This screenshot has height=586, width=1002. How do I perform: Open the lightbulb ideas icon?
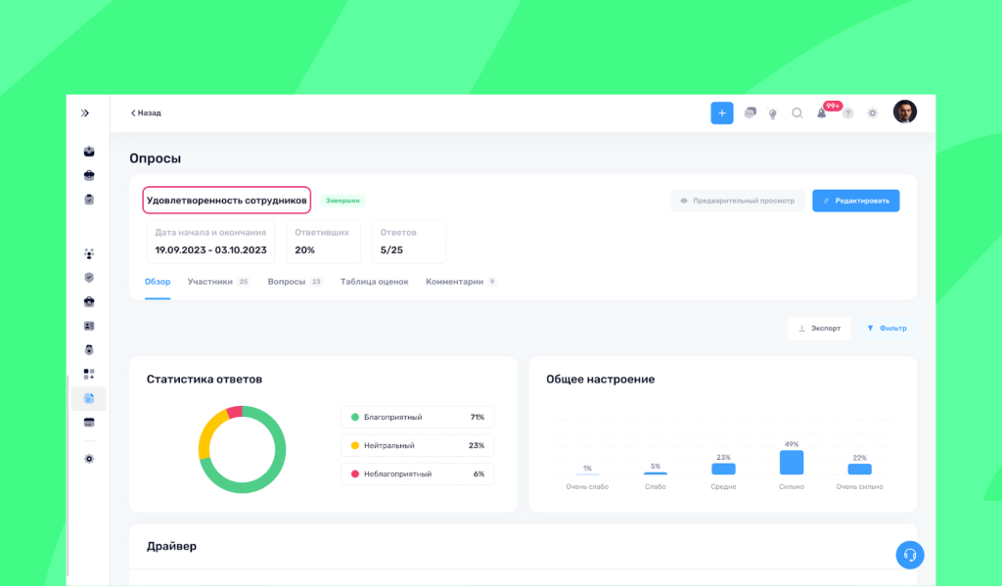coord(773,113)
